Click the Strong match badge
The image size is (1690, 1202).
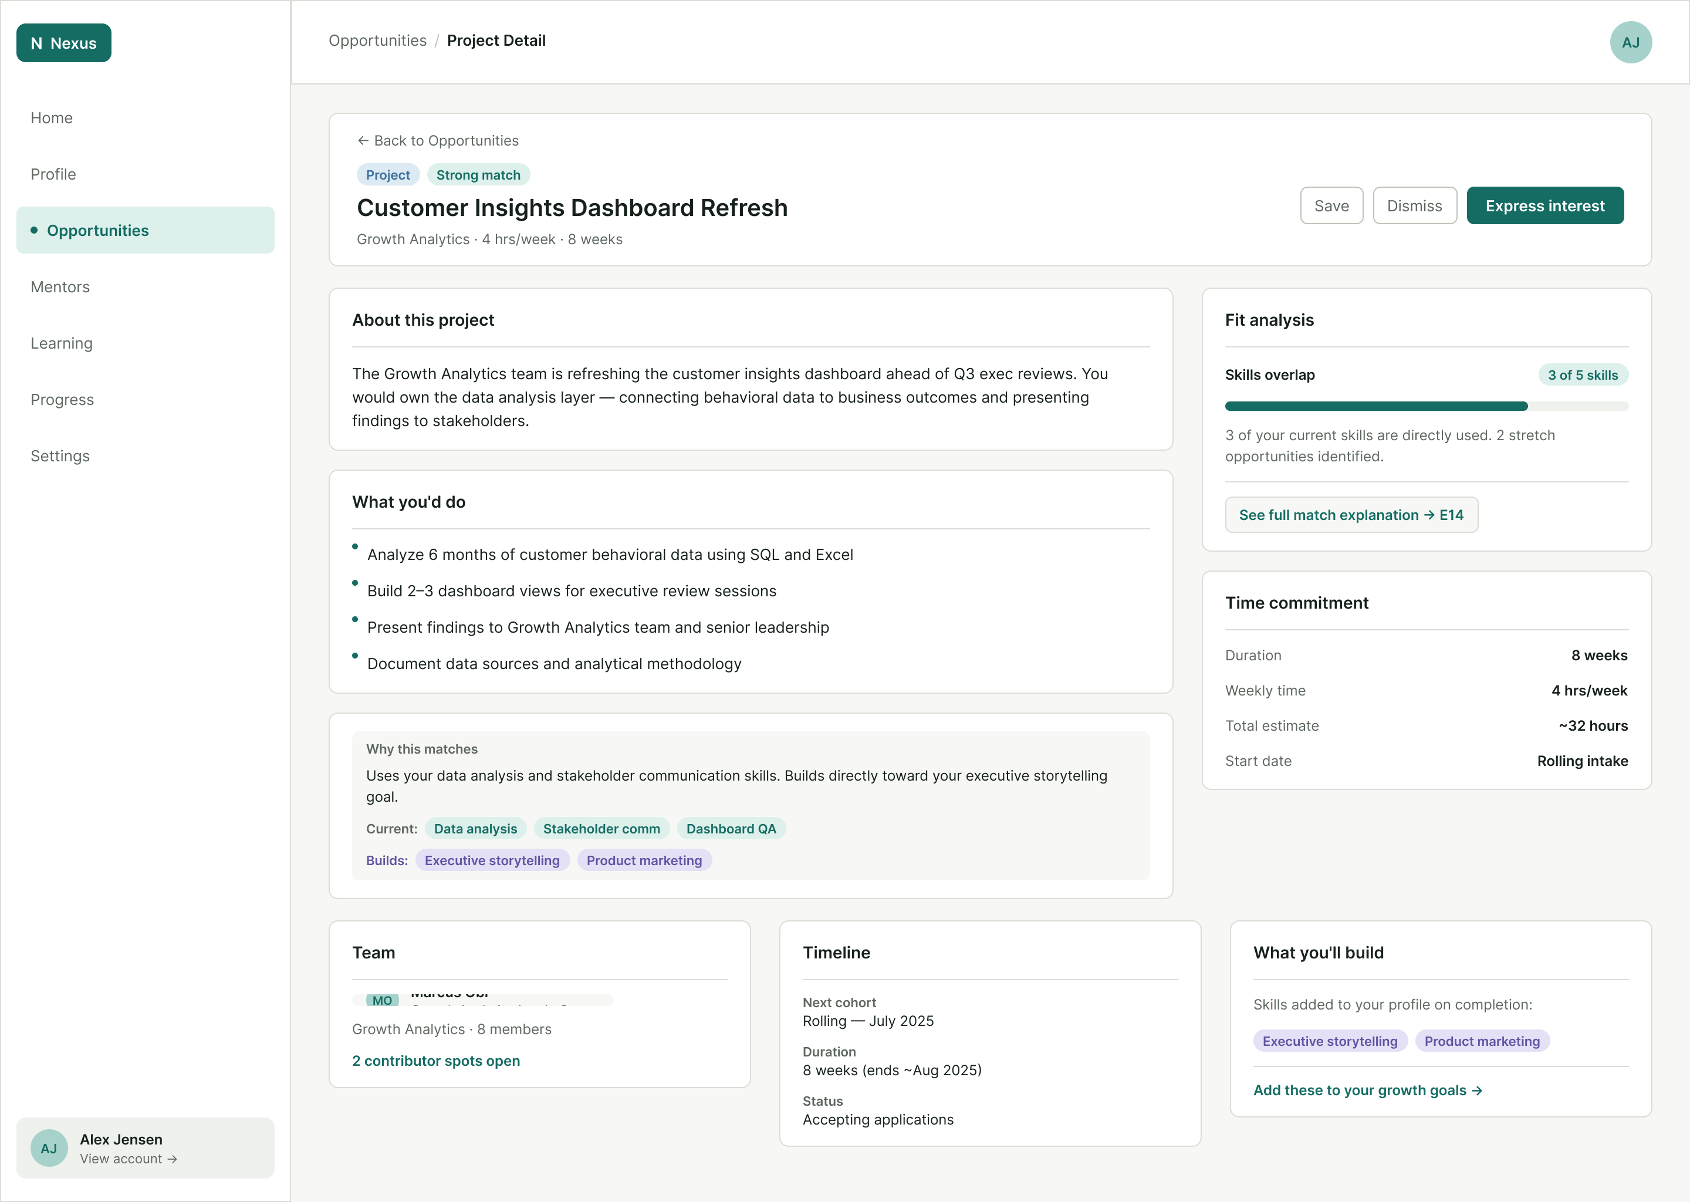pyautogui.click(x=478, y=175)
